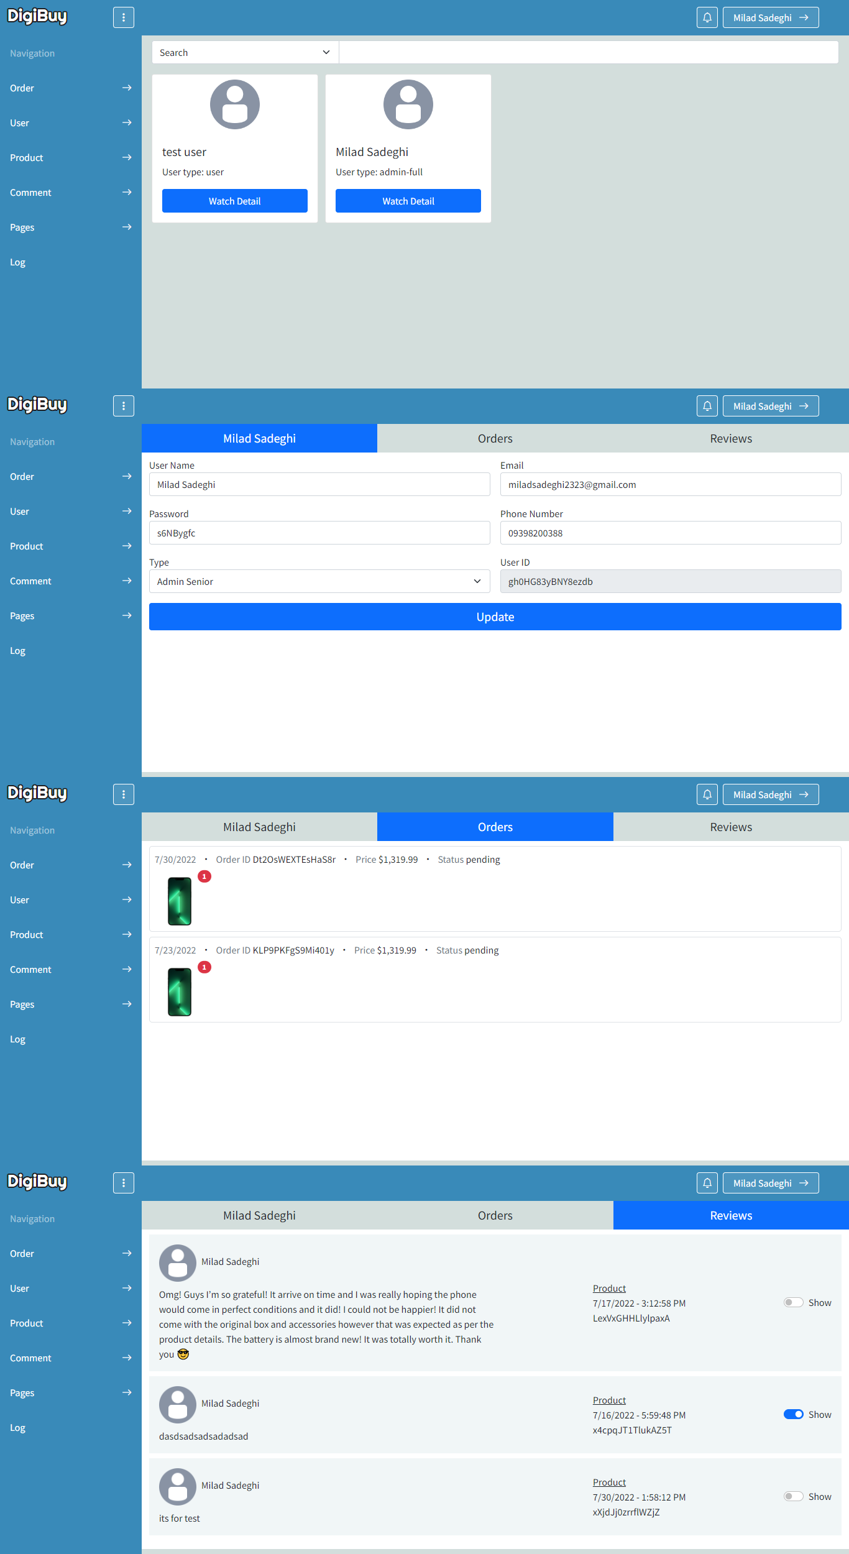Open Product link for x4cpqJT1TlukAZ5T review

pyautogui.click(x=609, y=1400)
